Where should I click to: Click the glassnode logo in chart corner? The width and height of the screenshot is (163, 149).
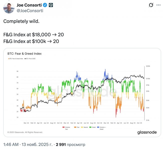pyautogui.click(x=147, y=132)
